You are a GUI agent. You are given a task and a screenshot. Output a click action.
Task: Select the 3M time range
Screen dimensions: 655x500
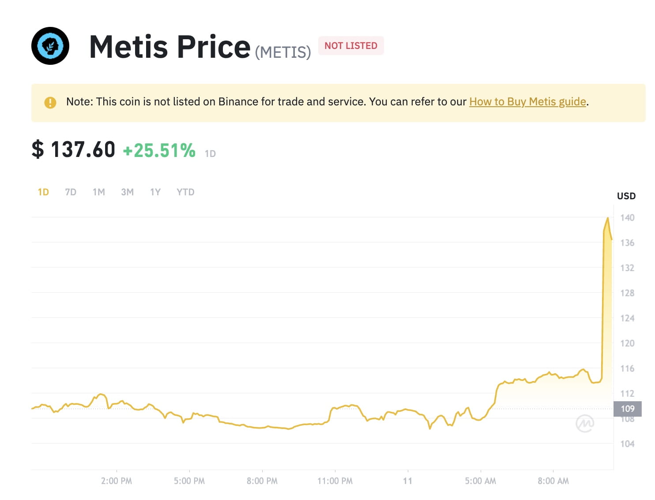[x=127, y=192]
